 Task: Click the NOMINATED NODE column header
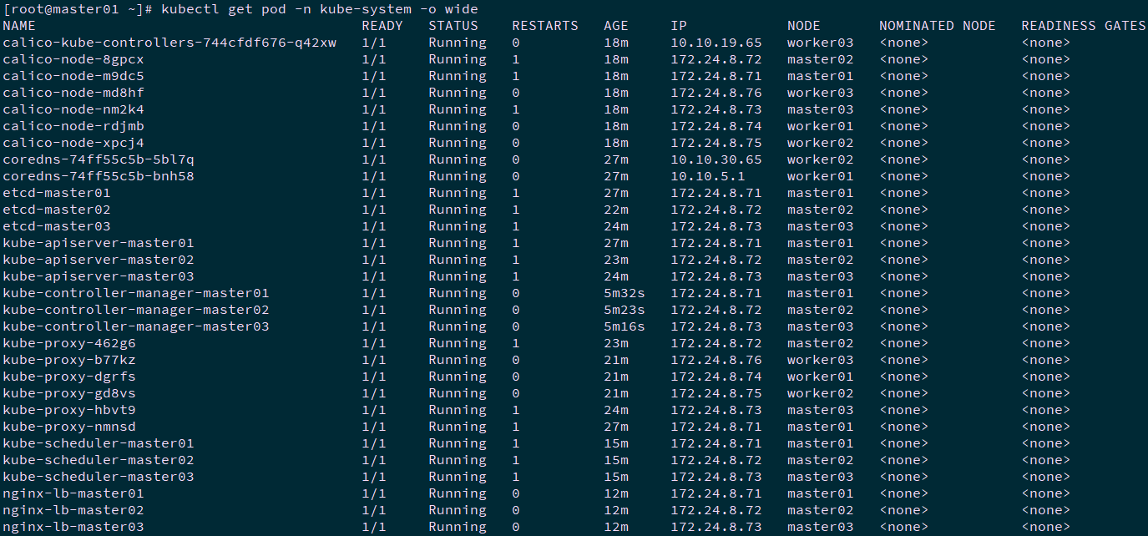point(937,26)
